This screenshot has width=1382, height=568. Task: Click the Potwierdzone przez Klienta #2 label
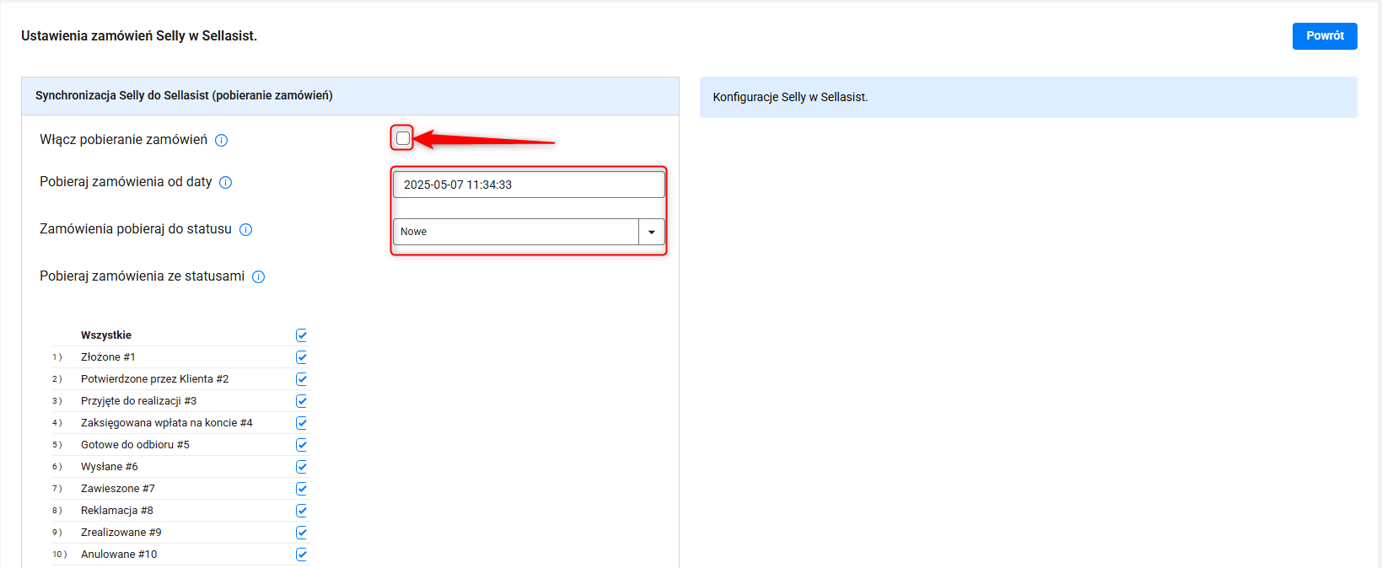(x=155, y=379)
